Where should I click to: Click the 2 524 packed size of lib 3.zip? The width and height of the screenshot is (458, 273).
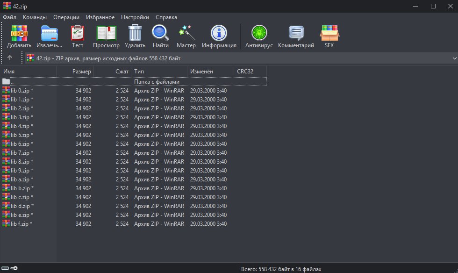pos(122,117)
